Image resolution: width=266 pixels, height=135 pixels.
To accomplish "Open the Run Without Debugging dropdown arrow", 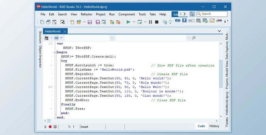I will coord(145,22).
